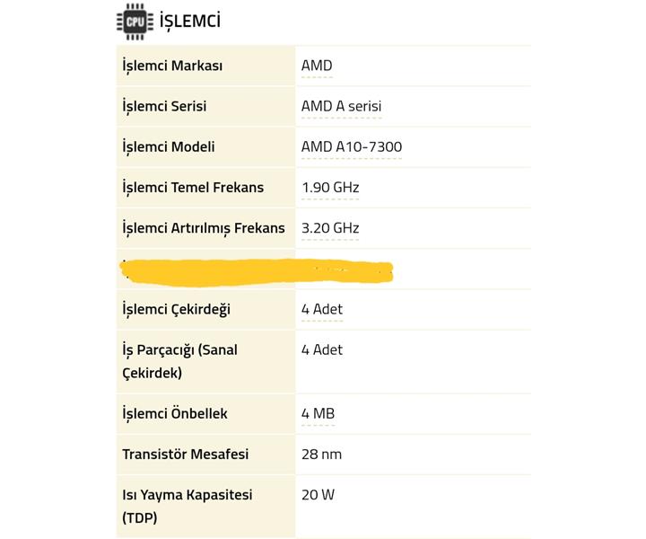Select the İşlemci Temel Frekans label

coord(193,187)
